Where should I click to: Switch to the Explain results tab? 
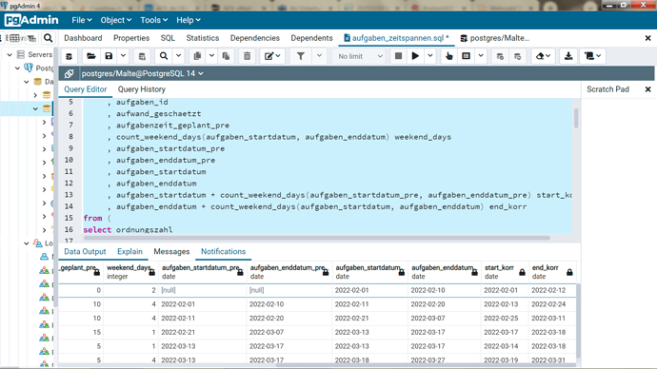[129, 251]
